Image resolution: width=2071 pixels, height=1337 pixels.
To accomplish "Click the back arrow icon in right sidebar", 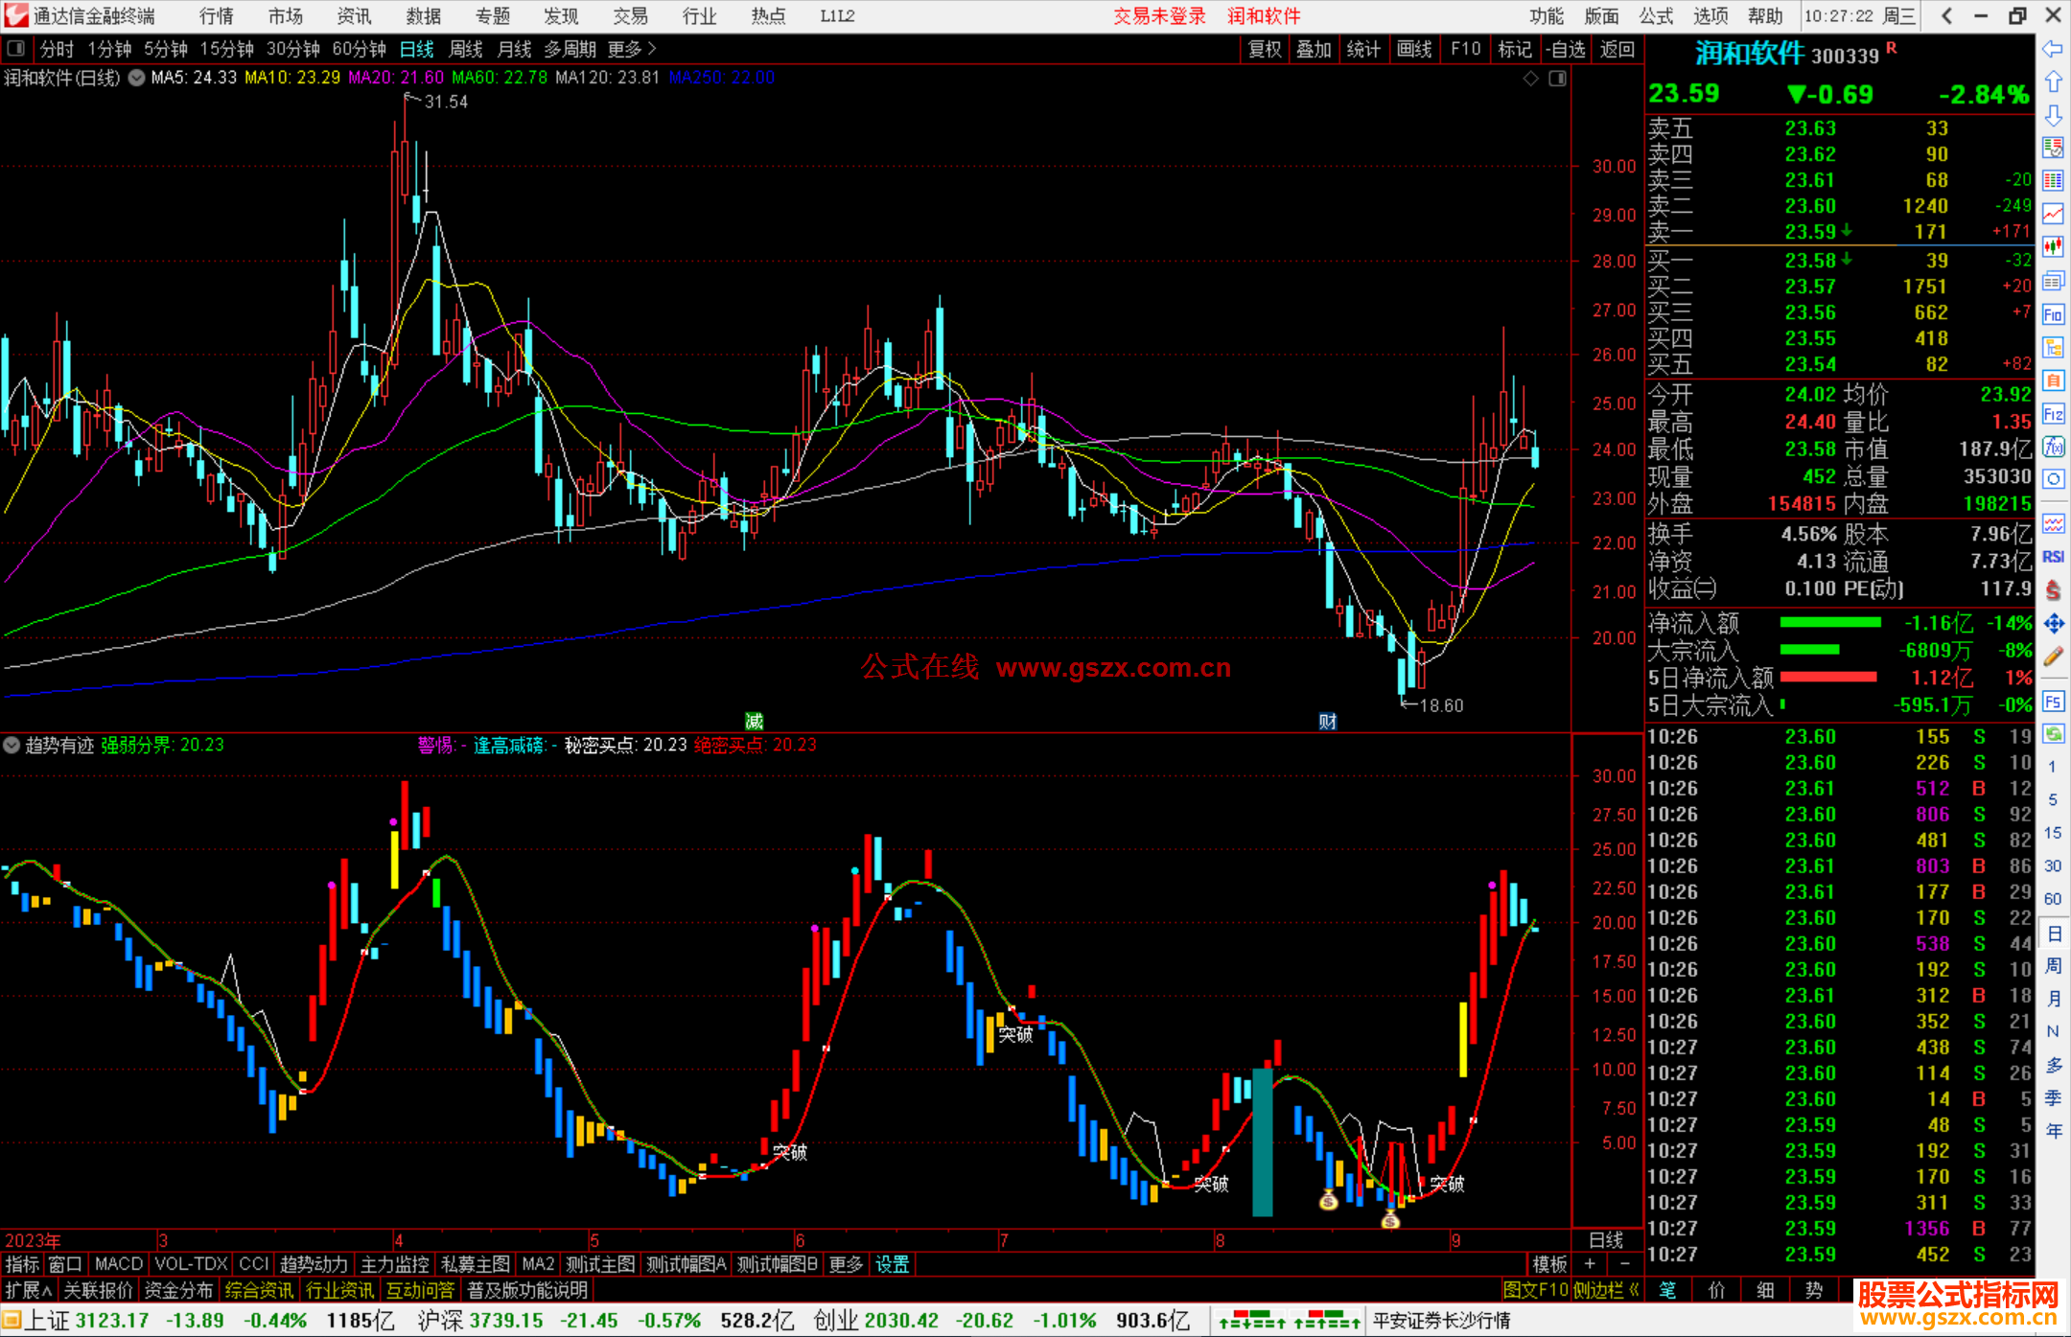I will 2053,49.
